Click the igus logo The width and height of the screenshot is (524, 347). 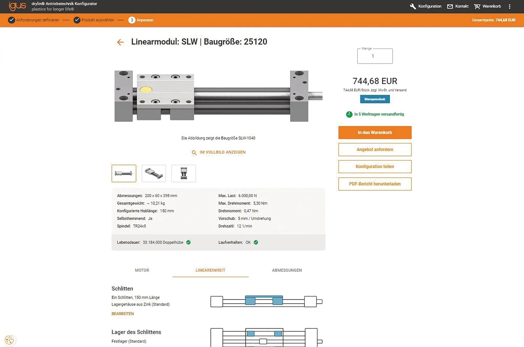(x=17, y=6)
